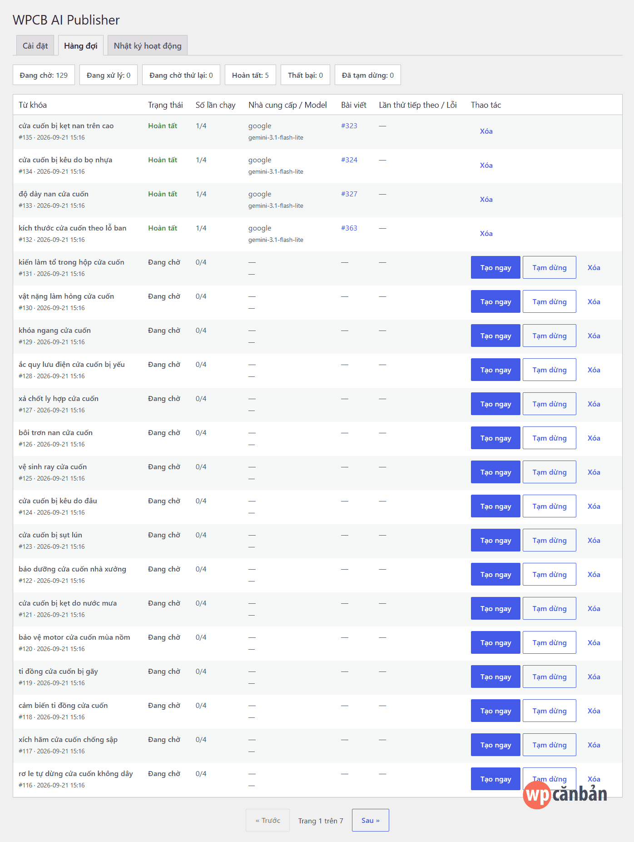Screen dimensions: 634x842
Task: Delete 'cửa cuốn bị kẹt do nước mưa' row
Action: click(x=594, y=609)
